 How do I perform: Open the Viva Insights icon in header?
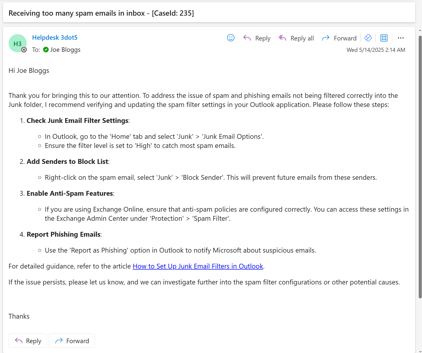368,38
